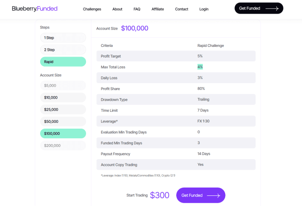Image resolution: width=302 pixels, height=206 pixels.
Task: Click the Login link
Action: click(x=204, y=9)
